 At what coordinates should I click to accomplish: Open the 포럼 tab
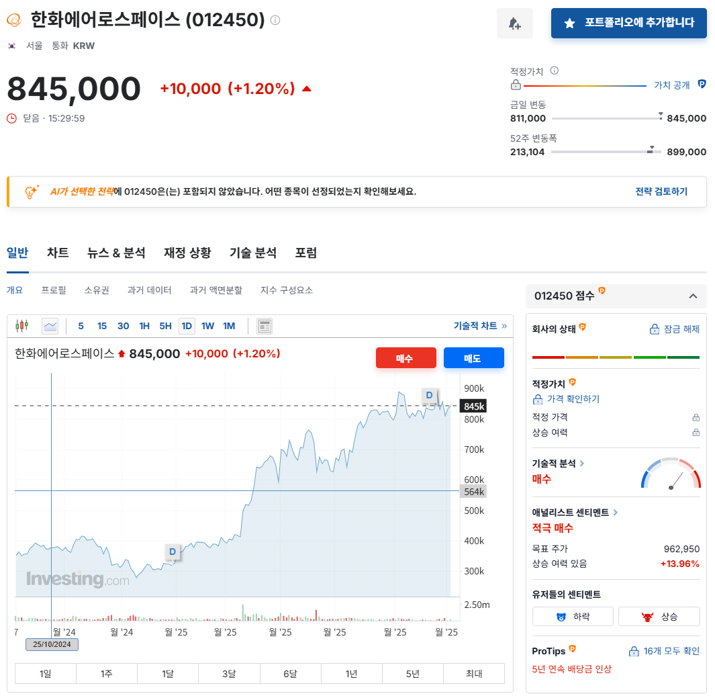click(305, 253)
